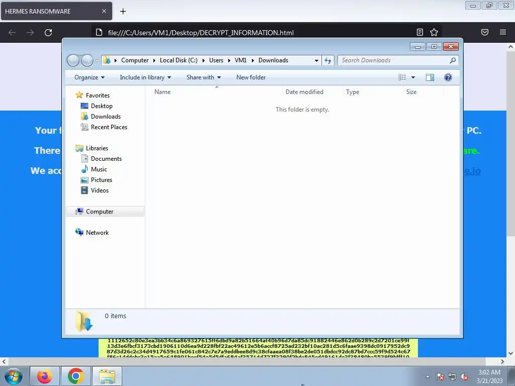
Task: Click the search magnifier in Explorer
Action: 453,60
